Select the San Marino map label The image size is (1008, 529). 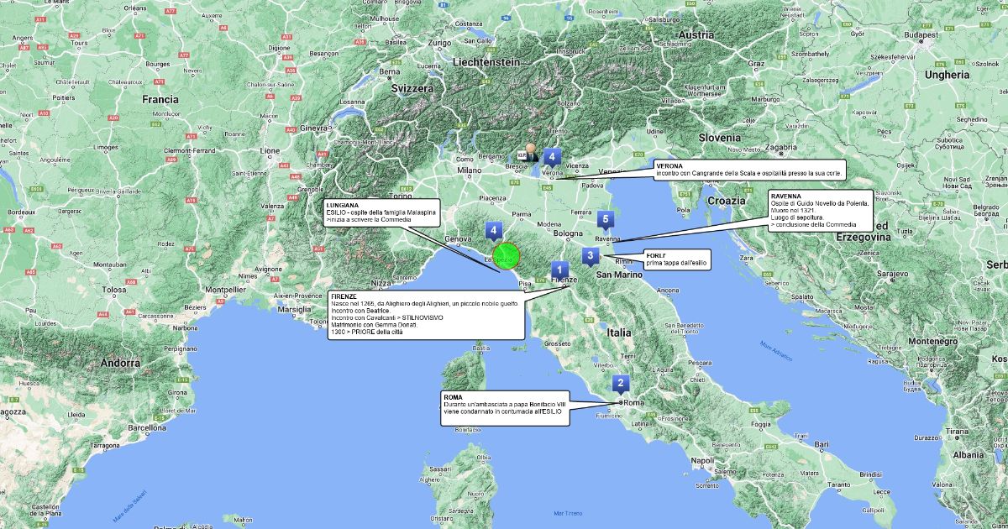[x=619, y=275]
